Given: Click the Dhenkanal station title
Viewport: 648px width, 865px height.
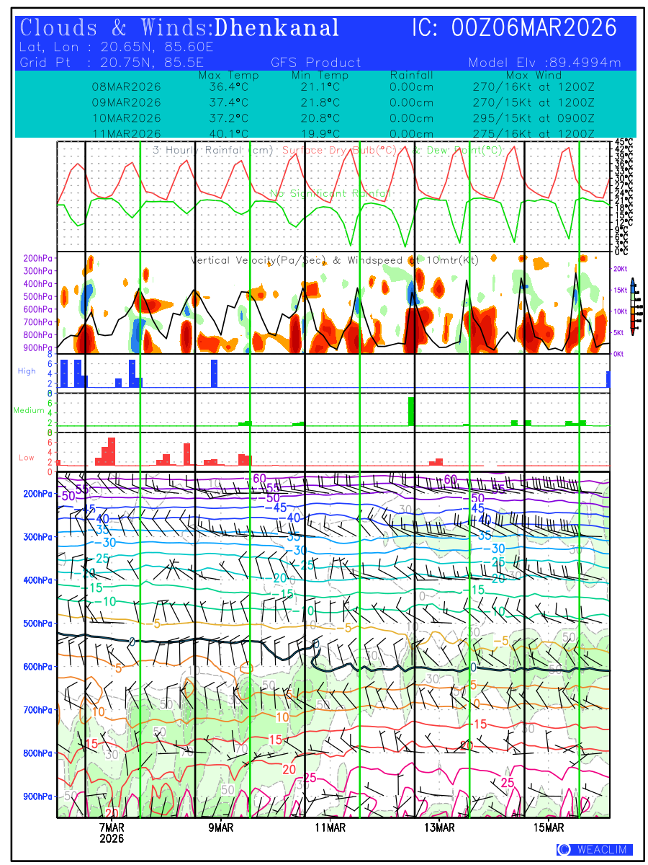Looking at the screenshot, I should 277,28.
